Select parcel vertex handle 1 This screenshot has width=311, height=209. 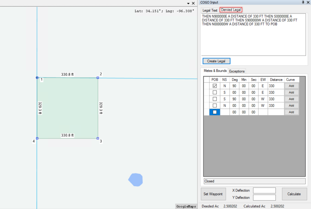[37, 78]
